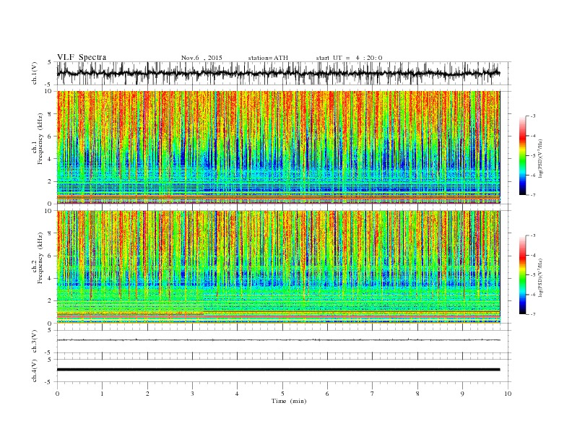Select the date text "Nov.6 , 2015"

click(x=201, y=58)
